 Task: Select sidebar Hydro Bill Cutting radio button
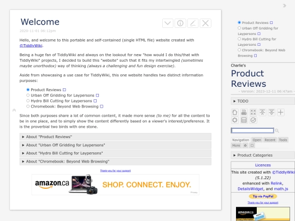pyautogui.click(x=239, y=39)
